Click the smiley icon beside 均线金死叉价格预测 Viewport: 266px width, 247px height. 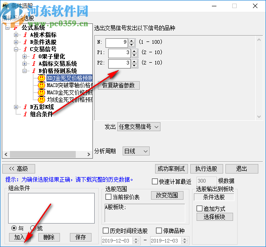41,100
